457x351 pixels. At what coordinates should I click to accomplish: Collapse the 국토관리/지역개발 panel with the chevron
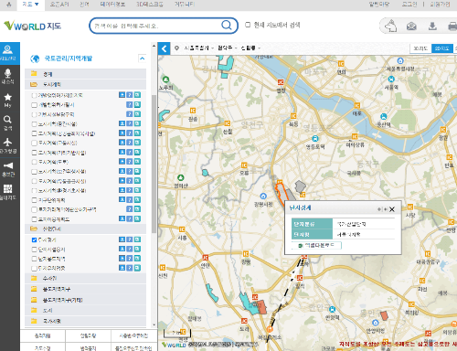coord(142,58)
